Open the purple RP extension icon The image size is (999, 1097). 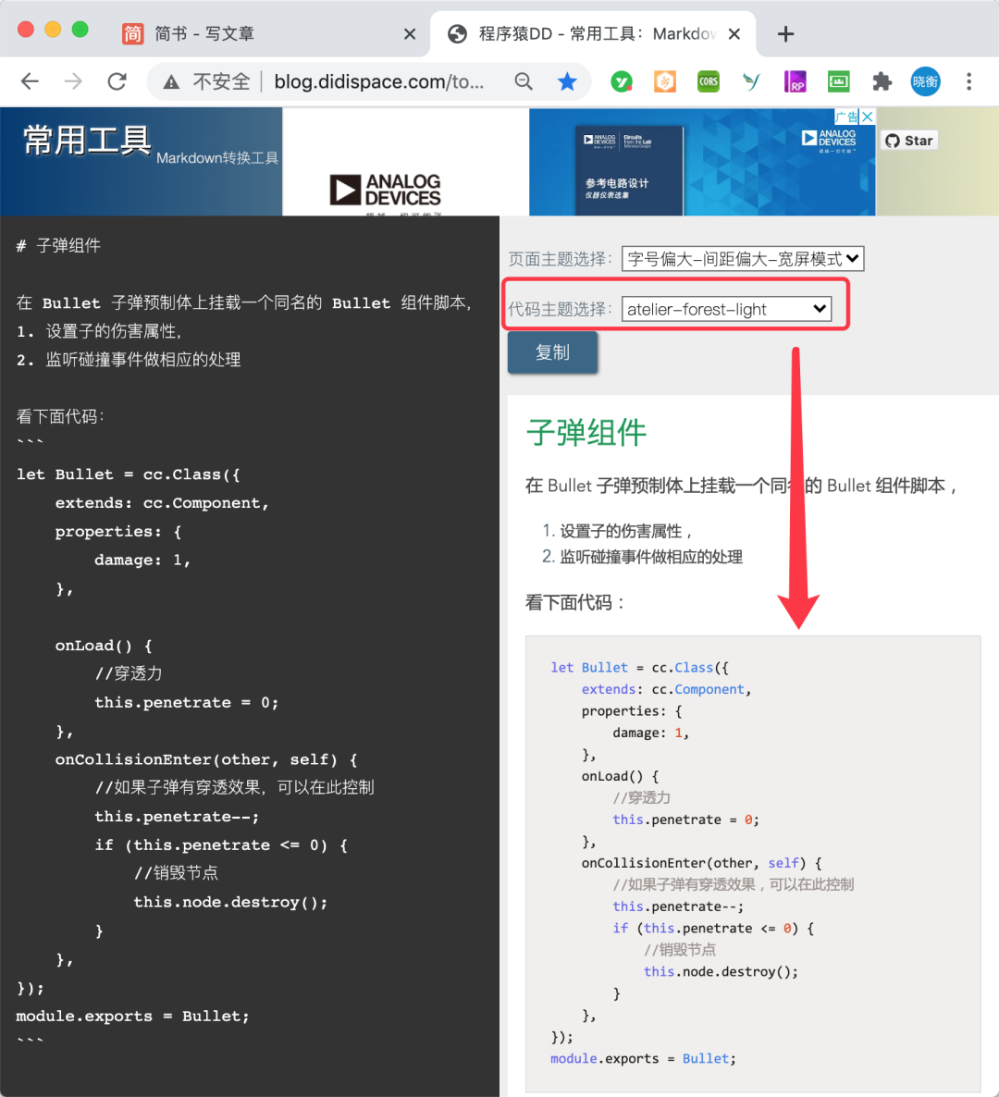point(795,81)
